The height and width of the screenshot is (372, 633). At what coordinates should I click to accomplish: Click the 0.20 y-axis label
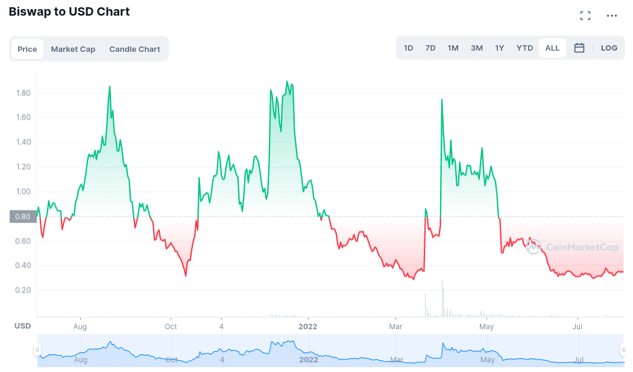click(24, 290)
